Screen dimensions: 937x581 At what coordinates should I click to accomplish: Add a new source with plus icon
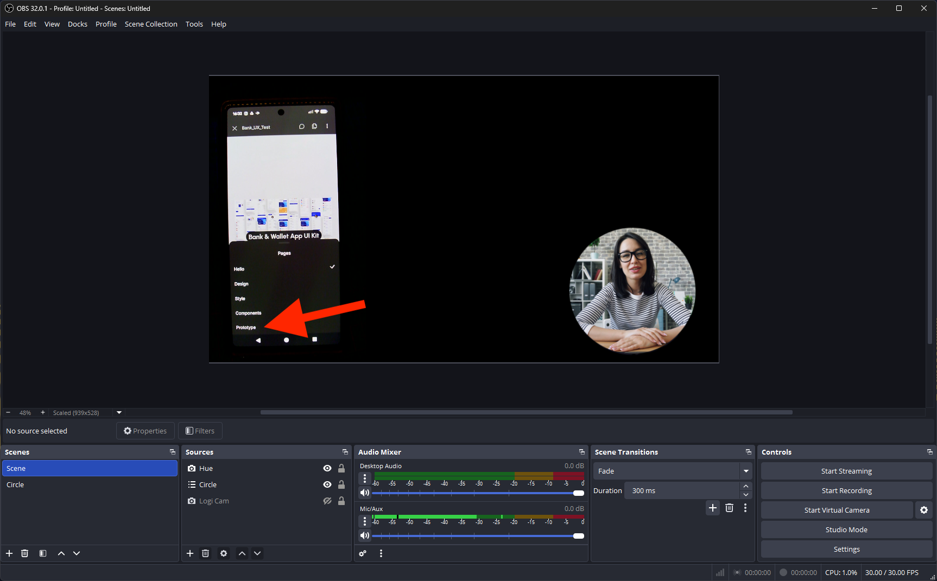[x=190, y=553]
